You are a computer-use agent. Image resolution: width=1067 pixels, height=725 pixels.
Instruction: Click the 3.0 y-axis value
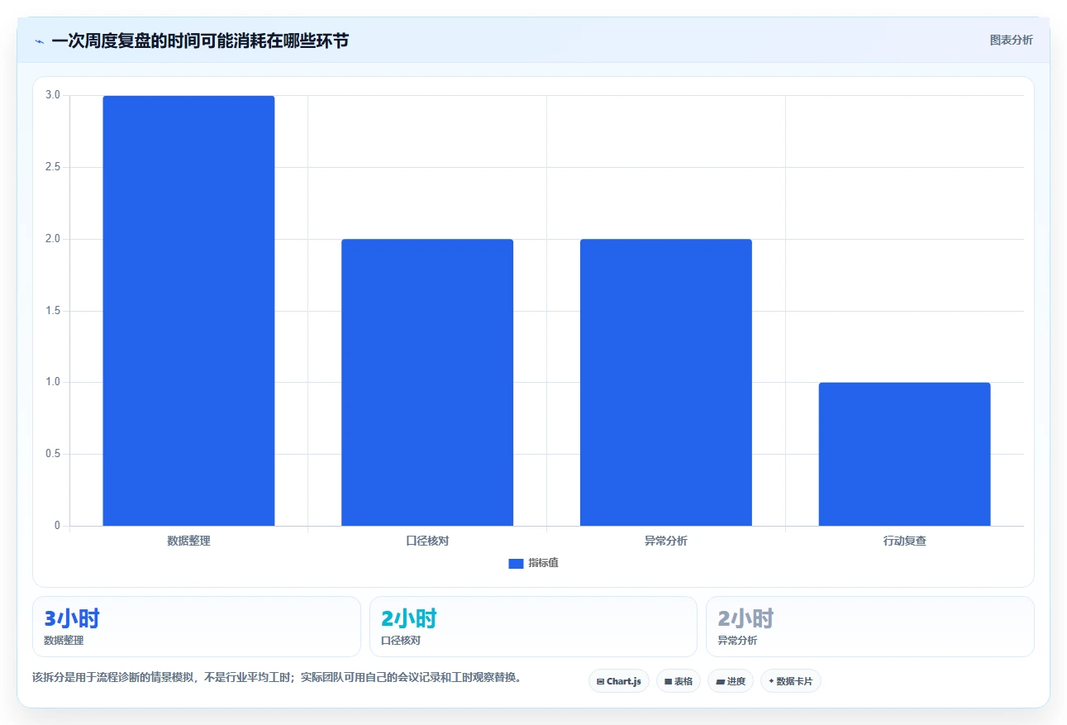(53, 95)
